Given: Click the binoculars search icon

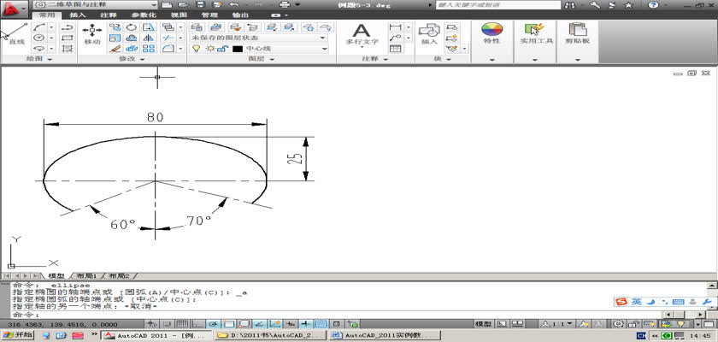Looking at the screenshot, I should [569, 5].
